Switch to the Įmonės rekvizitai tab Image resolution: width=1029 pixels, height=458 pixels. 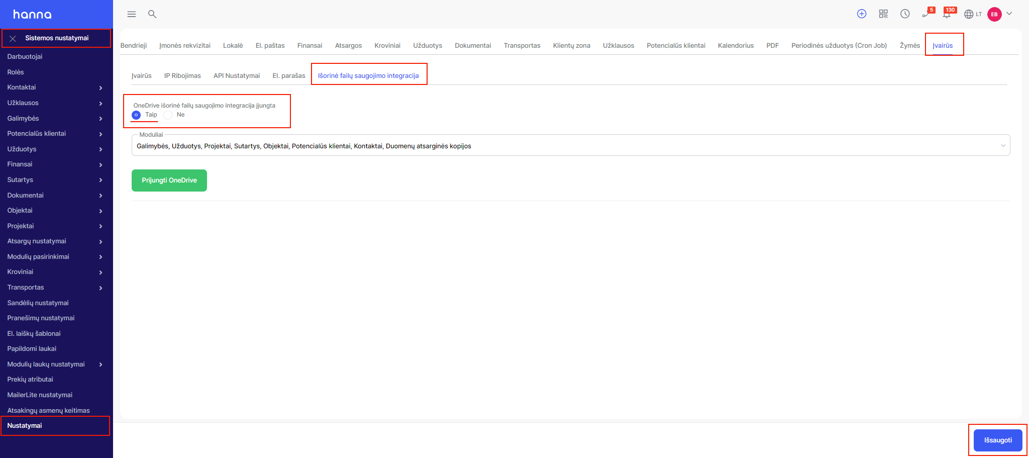point(185,45)
